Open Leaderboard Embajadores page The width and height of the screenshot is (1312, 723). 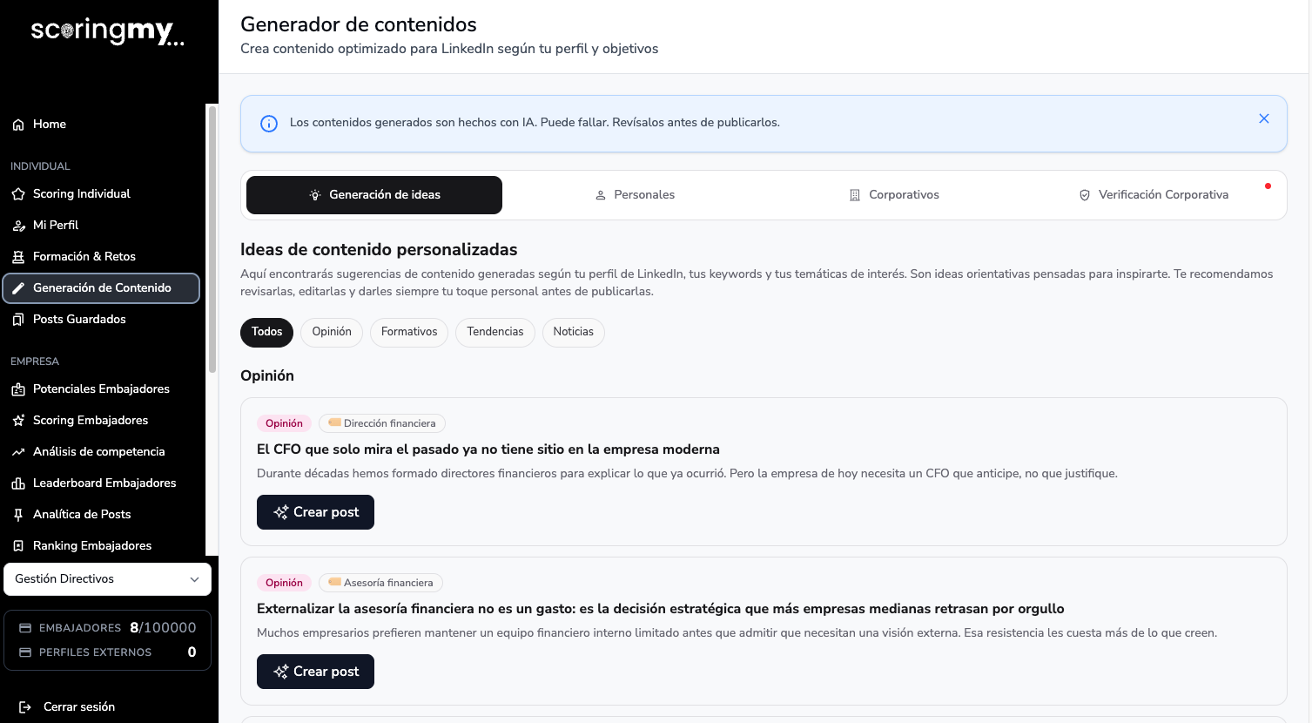(103, 483)
